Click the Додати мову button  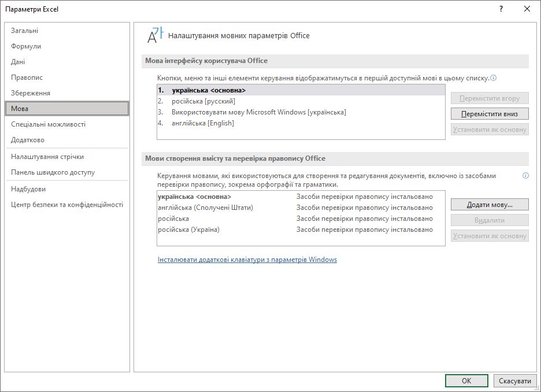tap(490, 205)
